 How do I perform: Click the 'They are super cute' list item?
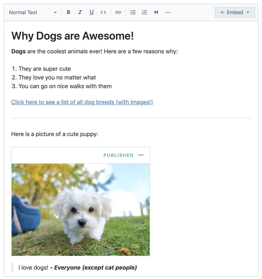point(44,69)
